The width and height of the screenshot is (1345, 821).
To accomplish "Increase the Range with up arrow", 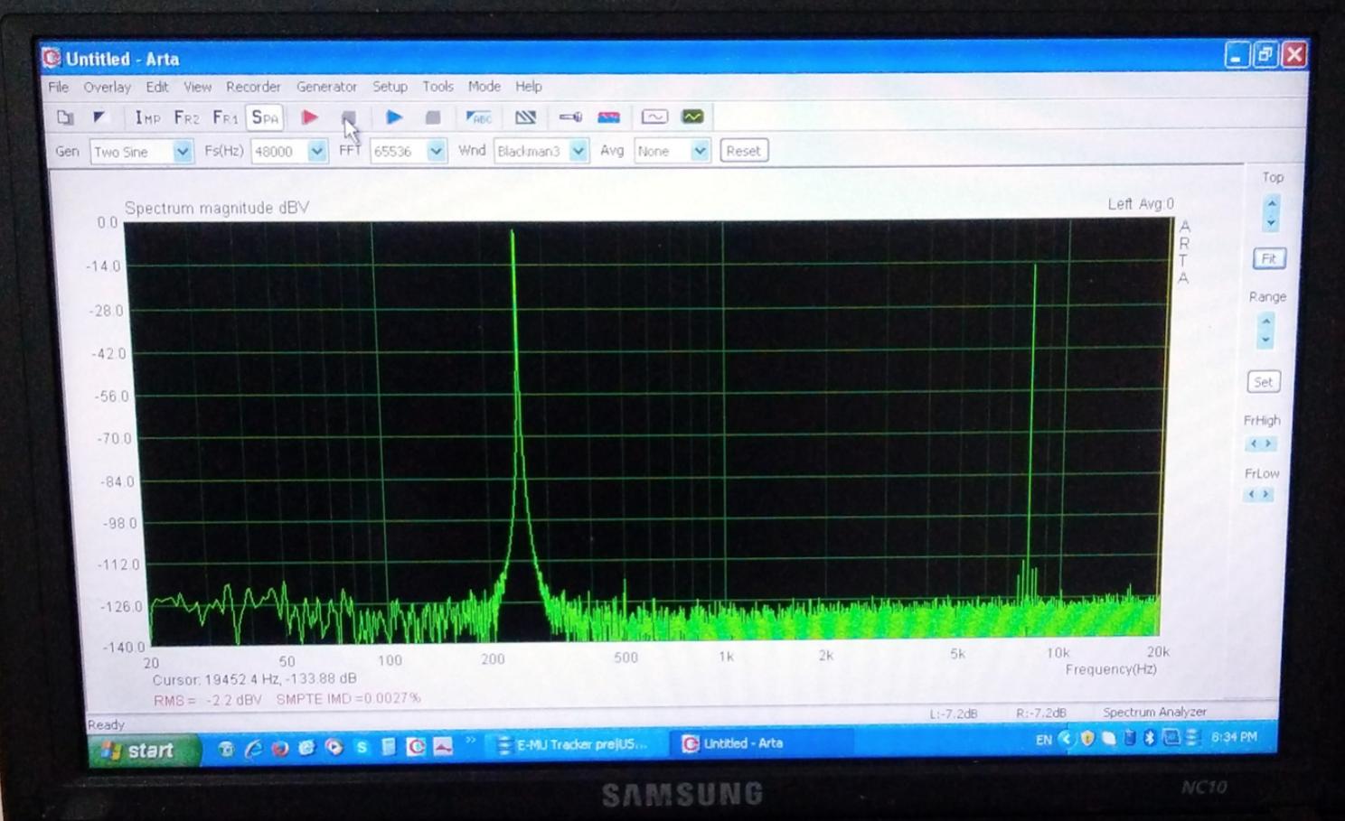I will [1265, 321].
